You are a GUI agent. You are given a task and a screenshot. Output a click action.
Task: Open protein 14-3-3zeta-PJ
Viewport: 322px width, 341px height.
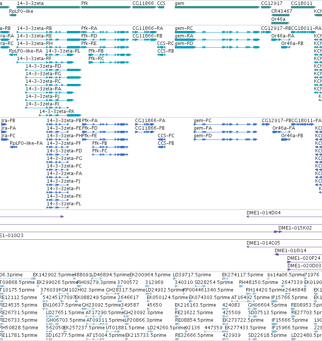tap(63, 181)
